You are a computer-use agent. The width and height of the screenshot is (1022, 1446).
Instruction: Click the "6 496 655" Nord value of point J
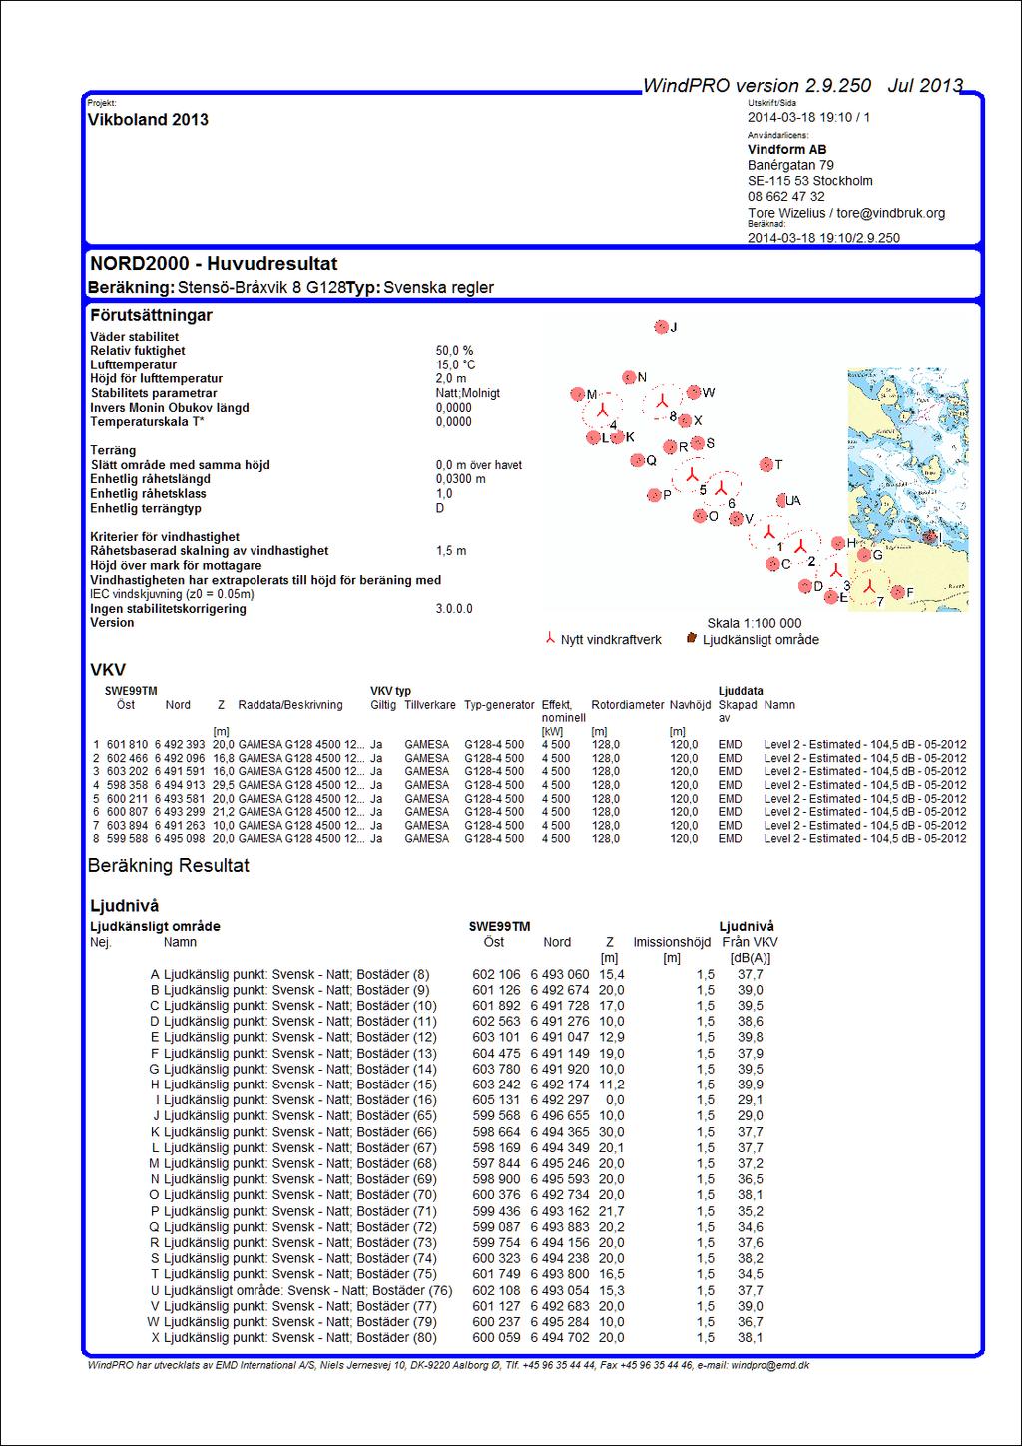pos(560,1116)
